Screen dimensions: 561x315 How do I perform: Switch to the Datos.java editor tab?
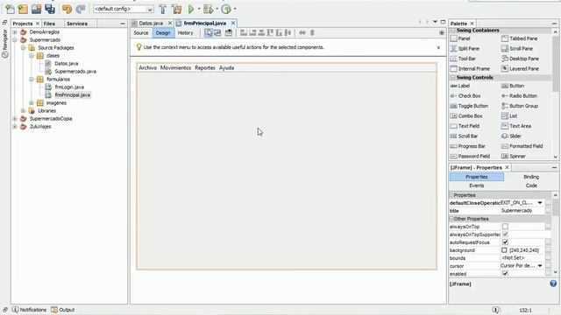[x=150, y=24]
